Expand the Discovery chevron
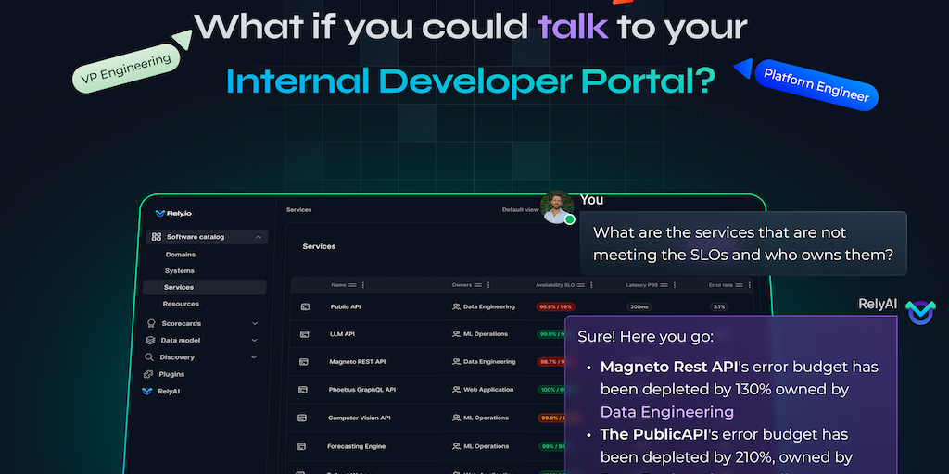 pyautogui.click(x=254, y=357)
